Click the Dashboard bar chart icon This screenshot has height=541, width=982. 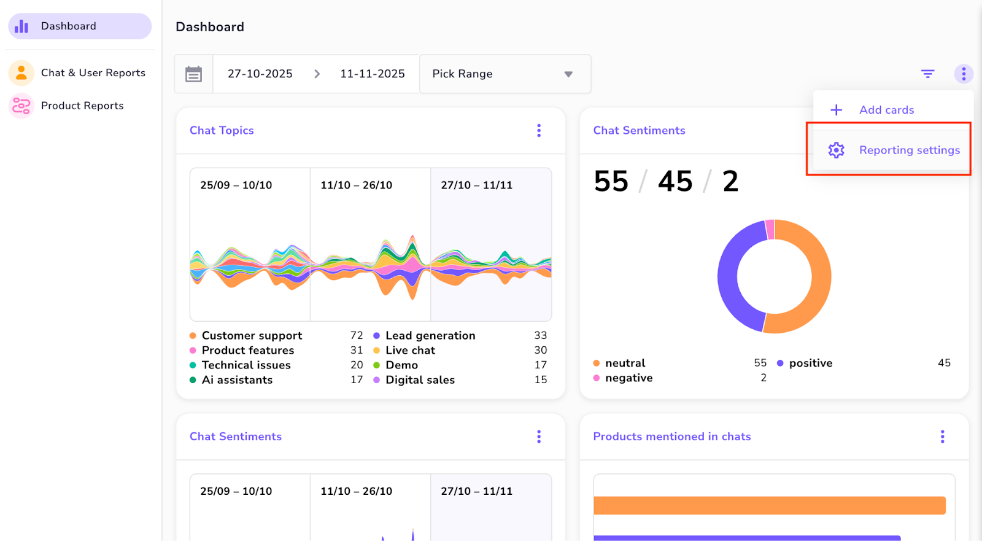pos(21,26)
